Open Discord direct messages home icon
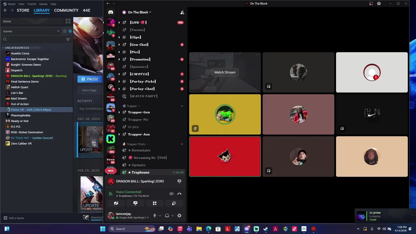 point(110,12)
